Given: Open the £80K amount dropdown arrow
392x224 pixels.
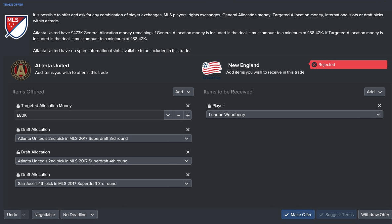Looking at the screenshot, I should (168, 115).
